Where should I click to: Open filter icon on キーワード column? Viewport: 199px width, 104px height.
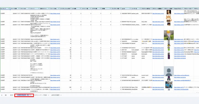tap(9, 9)
